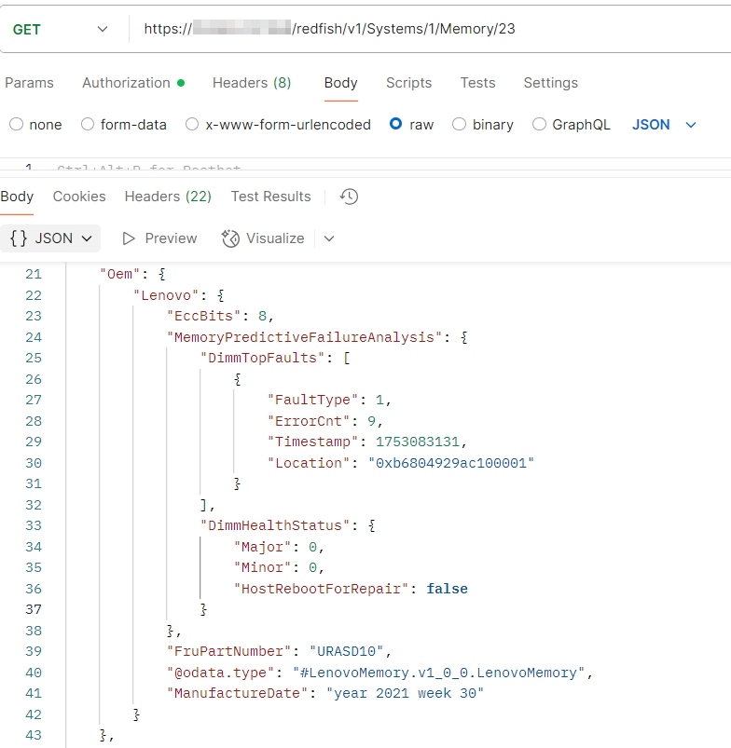Click the Preview play icon
Viewport: 731px width, 748px height.
[130, 238]
